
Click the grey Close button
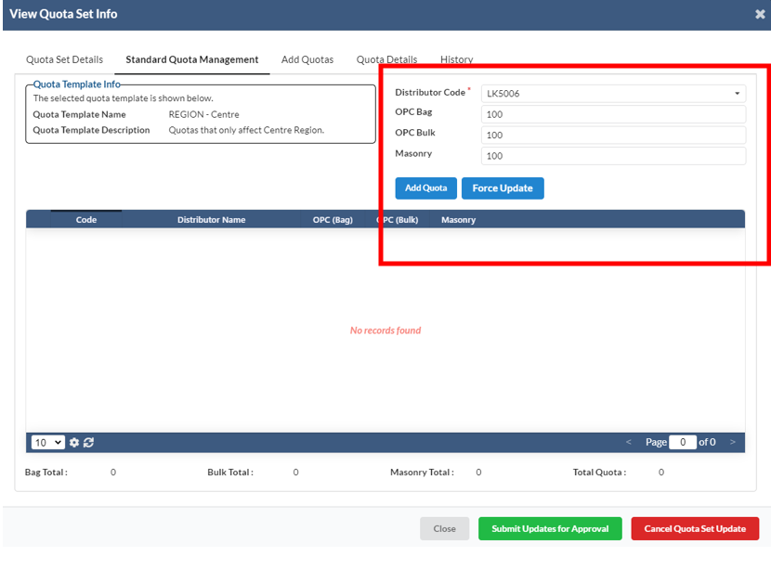[x=445, y=529]
